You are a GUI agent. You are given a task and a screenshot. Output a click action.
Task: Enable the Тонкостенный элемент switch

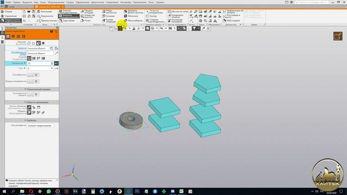pyautogui.click(x=33, y=94)
